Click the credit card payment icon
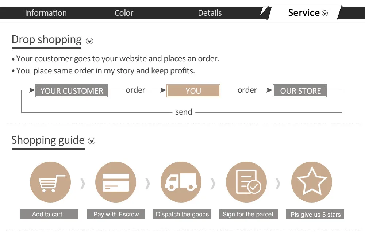The width and height of the screenshot is (365, 235). (x=116, y=182)
